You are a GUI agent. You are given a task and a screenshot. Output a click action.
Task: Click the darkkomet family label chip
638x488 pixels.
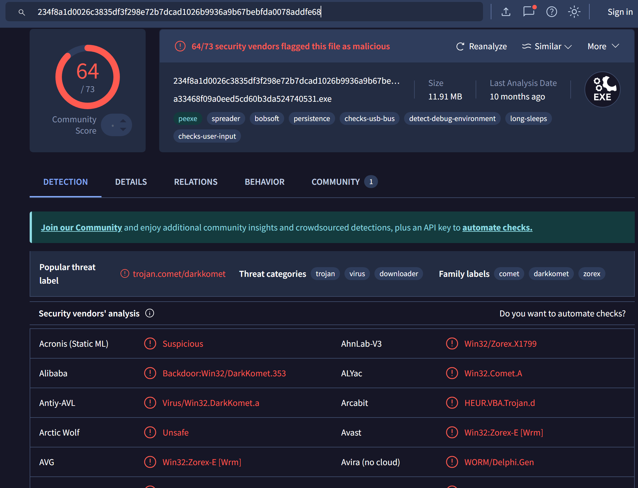[551, 274]
